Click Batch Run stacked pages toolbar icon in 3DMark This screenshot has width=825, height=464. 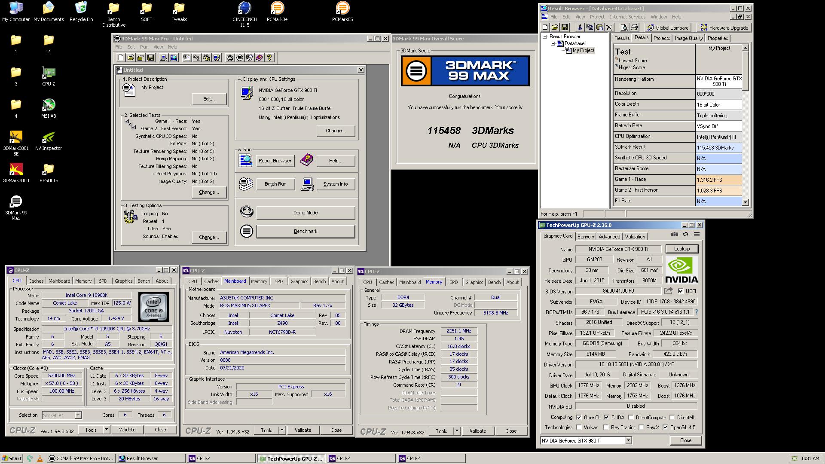click(250, 58)
